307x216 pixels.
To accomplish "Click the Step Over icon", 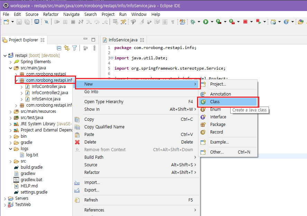I will (97, 22).
